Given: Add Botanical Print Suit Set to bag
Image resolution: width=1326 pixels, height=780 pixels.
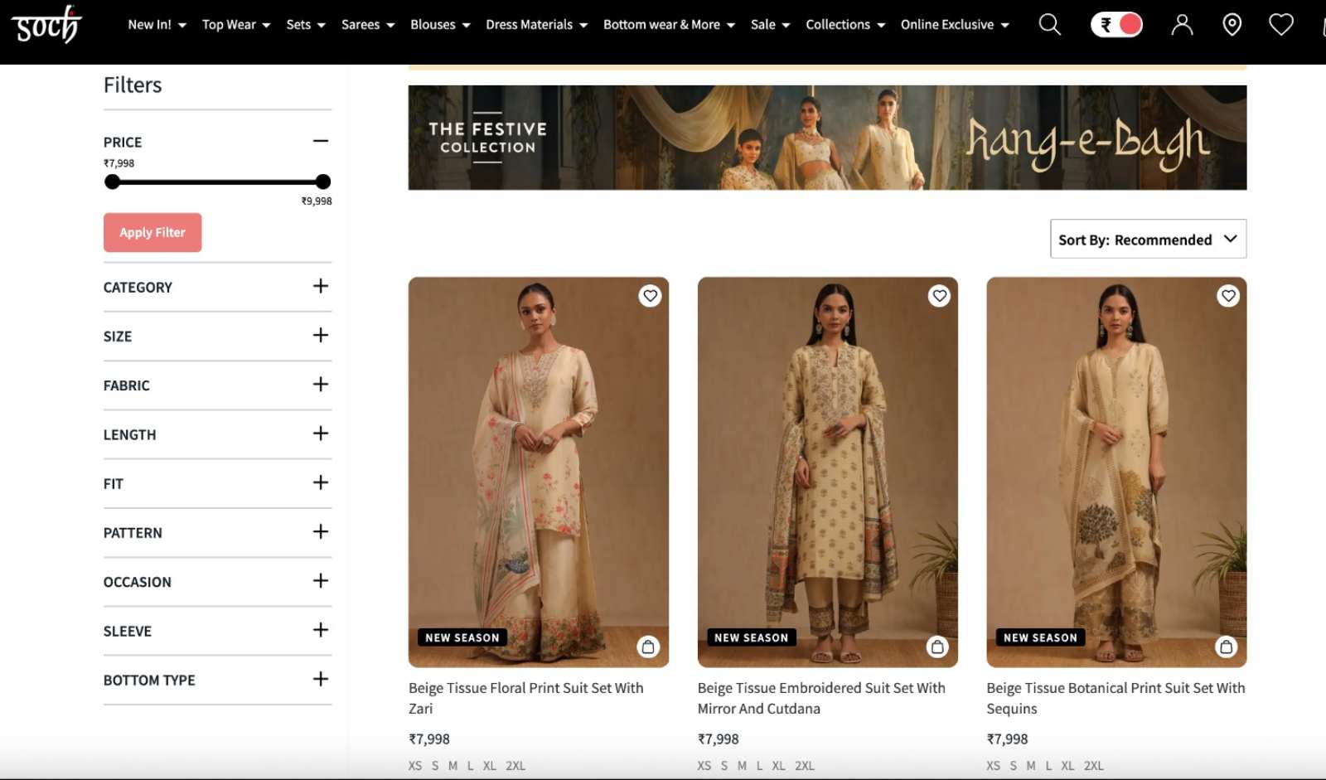Looking at the screenshot, I should coord(1226,647).
